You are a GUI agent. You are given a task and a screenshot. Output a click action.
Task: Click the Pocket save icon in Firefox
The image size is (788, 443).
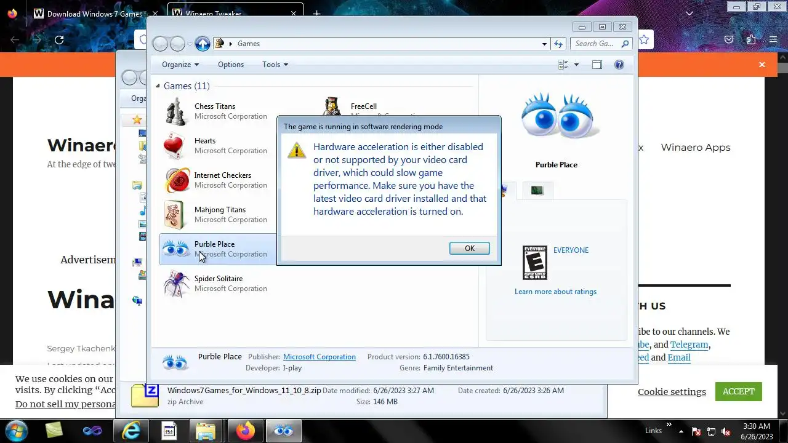[x=729, y=40]
